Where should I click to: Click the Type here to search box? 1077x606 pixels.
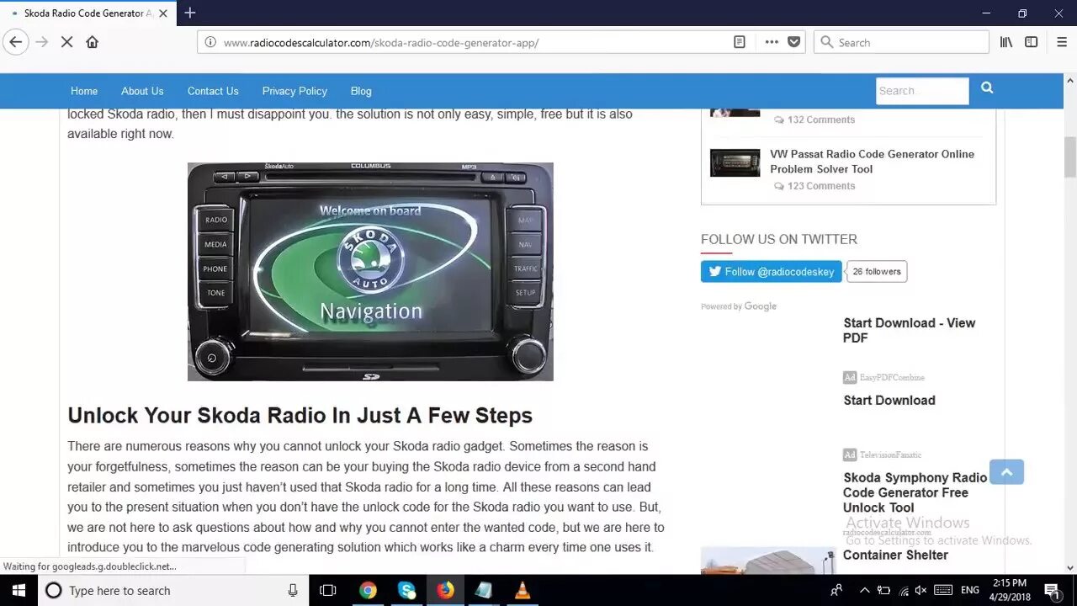172,590
